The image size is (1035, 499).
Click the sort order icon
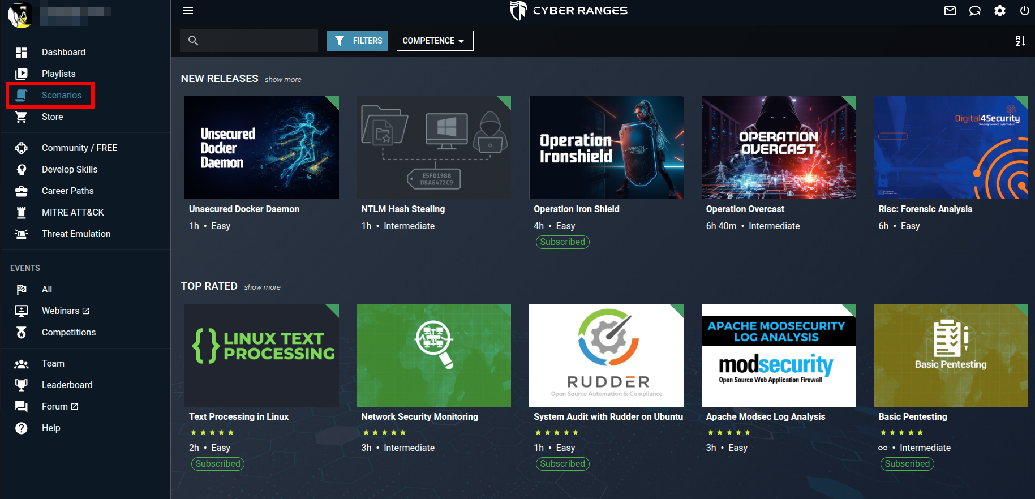click(x=1021, y=41)
